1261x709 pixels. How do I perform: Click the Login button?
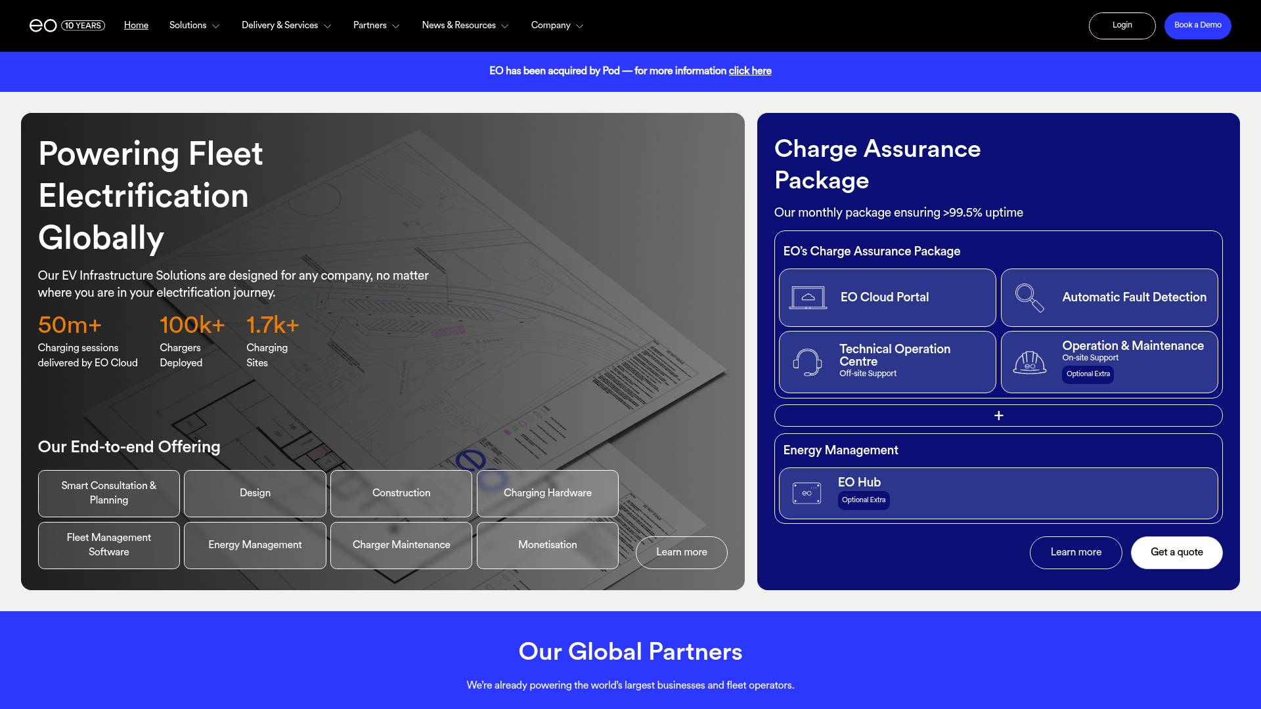click(x=1122, y=26)
